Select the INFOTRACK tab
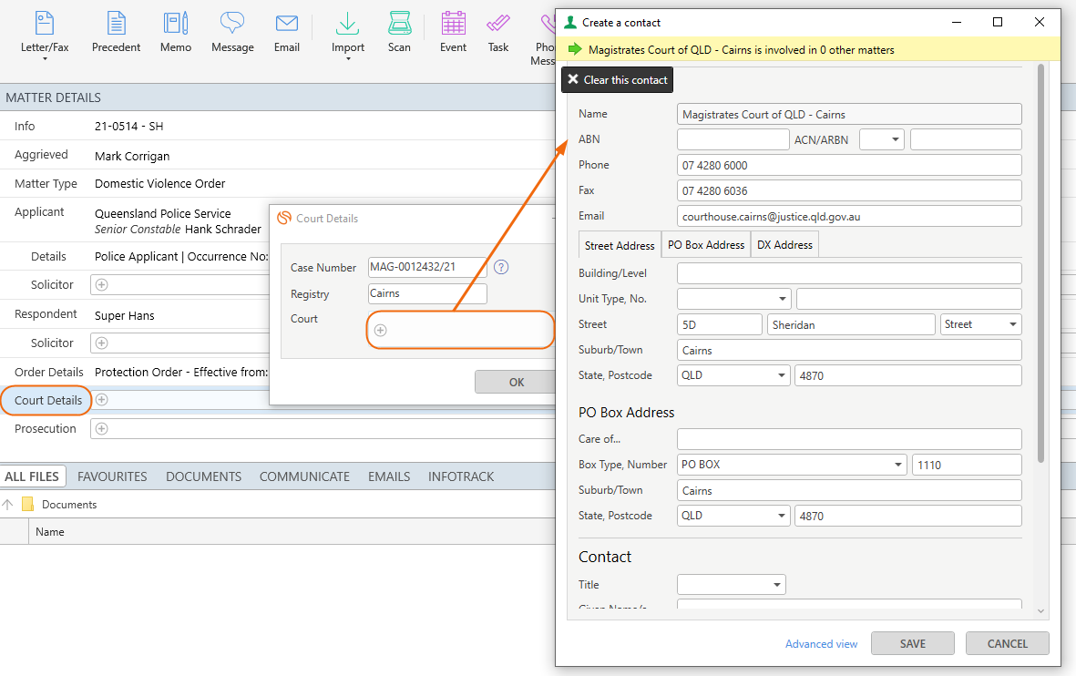Viewport: 1076px width, 676px height. coord(461,476)
